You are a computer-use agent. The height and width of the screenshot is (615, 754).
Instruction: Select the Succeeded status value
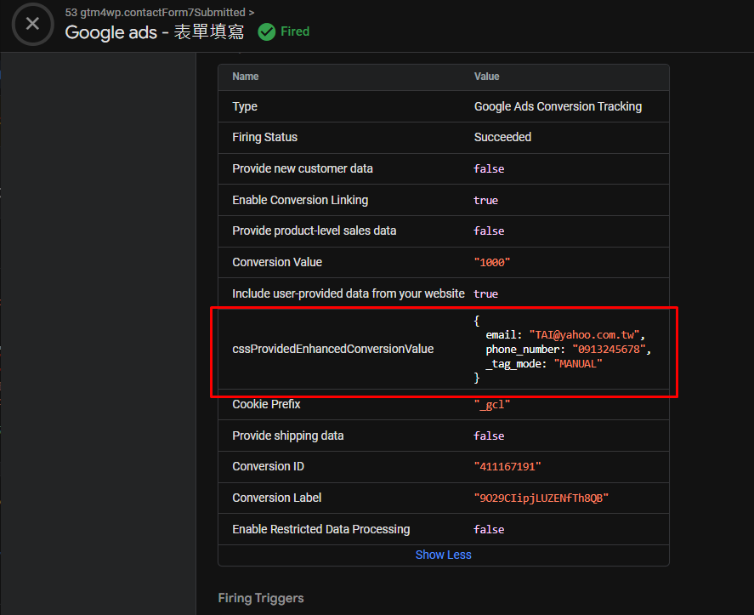[x=502, y=137]
